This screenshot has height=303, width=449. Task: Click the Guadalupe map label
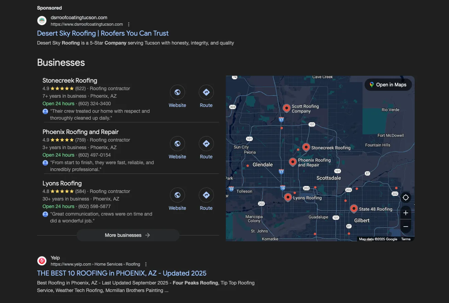pos(318,217)
